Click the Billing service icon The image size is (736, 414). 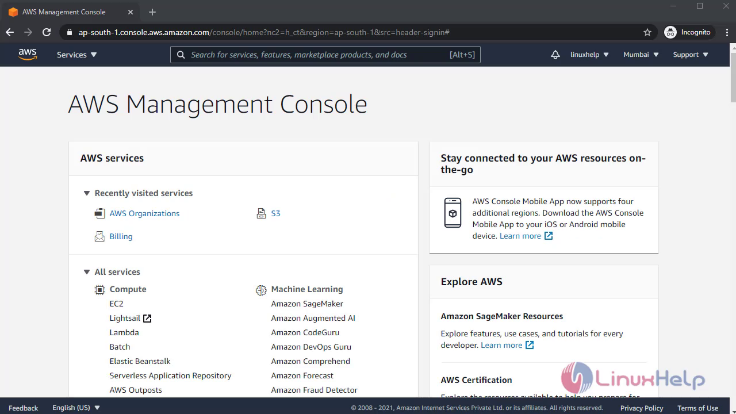pyautogui.click(x=100, y=236)
